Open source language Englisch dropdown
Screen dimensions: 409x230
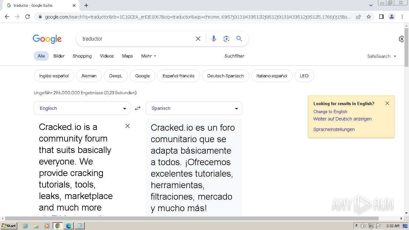point(82,108)
